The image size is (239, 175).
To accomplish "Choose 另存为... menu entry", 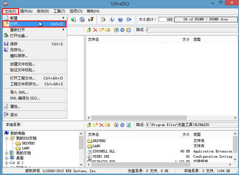I will click(35, 50).
